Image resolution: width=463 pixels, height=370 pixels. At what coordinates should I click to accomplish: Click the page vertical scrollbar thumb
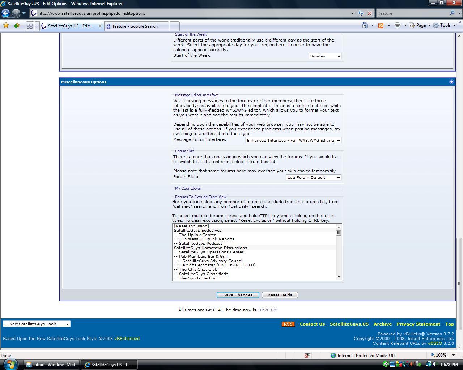tap(459, 284)
